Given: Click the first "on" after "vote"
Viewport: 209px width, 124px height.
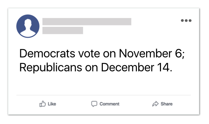Looking at the screenshot, I should (109, 54).
